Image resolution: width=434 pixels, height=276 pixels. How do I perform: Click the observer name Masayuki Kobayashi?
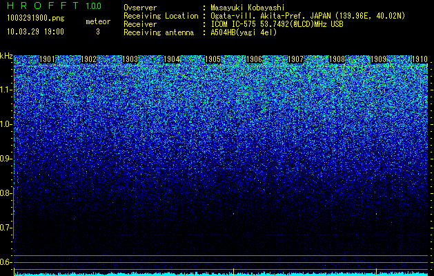(248, 8)
